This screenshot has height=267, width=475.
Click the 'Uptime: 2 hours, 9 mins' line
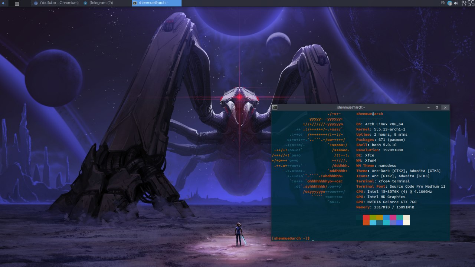[x=382, y=135]
